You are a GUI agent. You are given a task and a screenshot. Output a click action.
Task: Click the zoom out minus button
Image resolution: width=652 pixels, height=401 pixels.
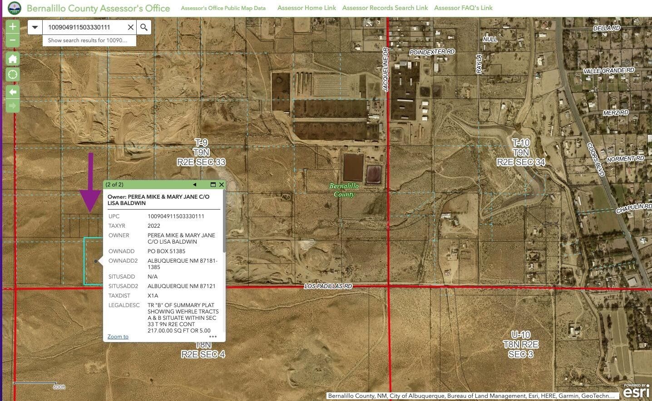(13, 40)
